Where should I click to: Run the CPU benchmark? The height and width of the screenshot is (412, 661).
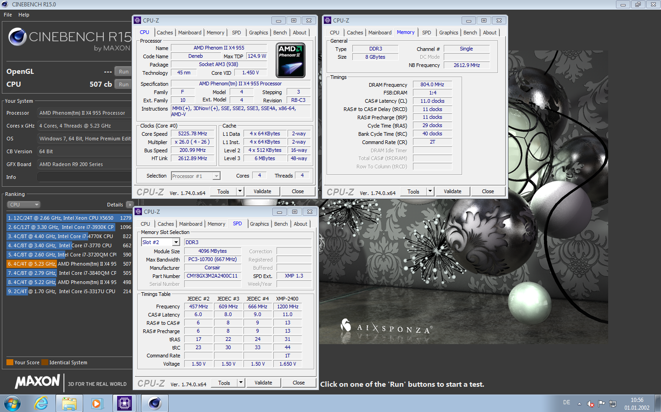point(124,84)
